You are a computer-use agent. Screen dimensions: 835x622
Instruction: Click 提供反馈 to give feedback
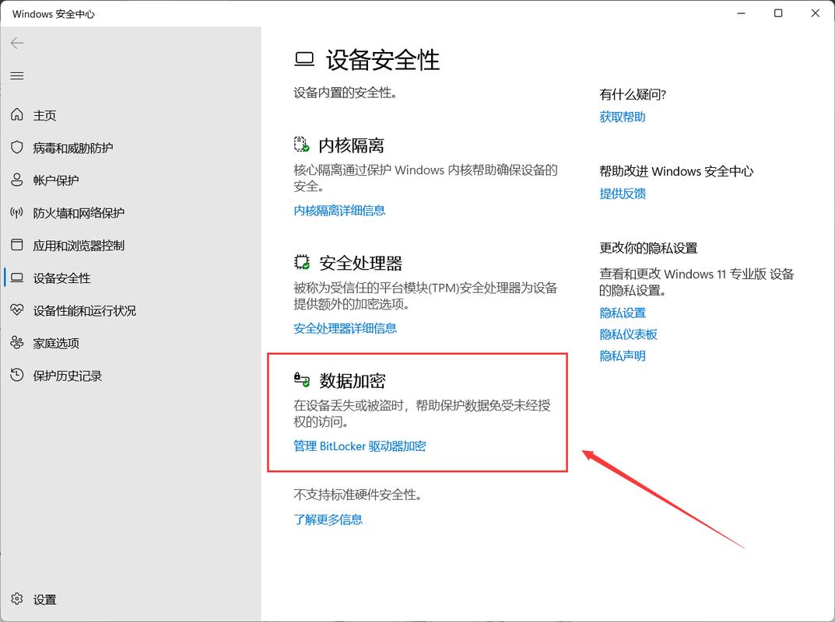(x=623, y=193)
